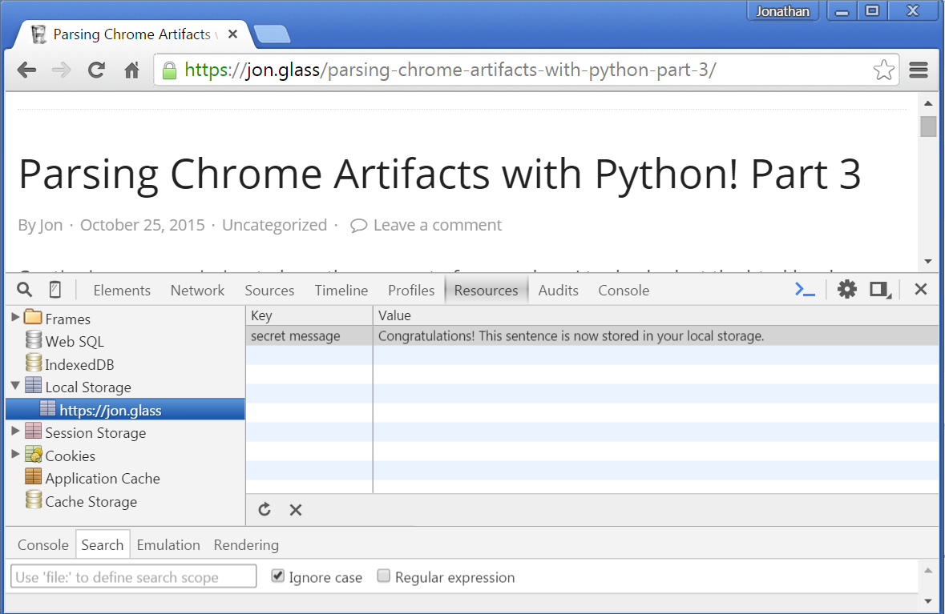This screenshot has width=945, height=614.
Task: Open the Rendering drawer tab
Action: coord(246,545)
